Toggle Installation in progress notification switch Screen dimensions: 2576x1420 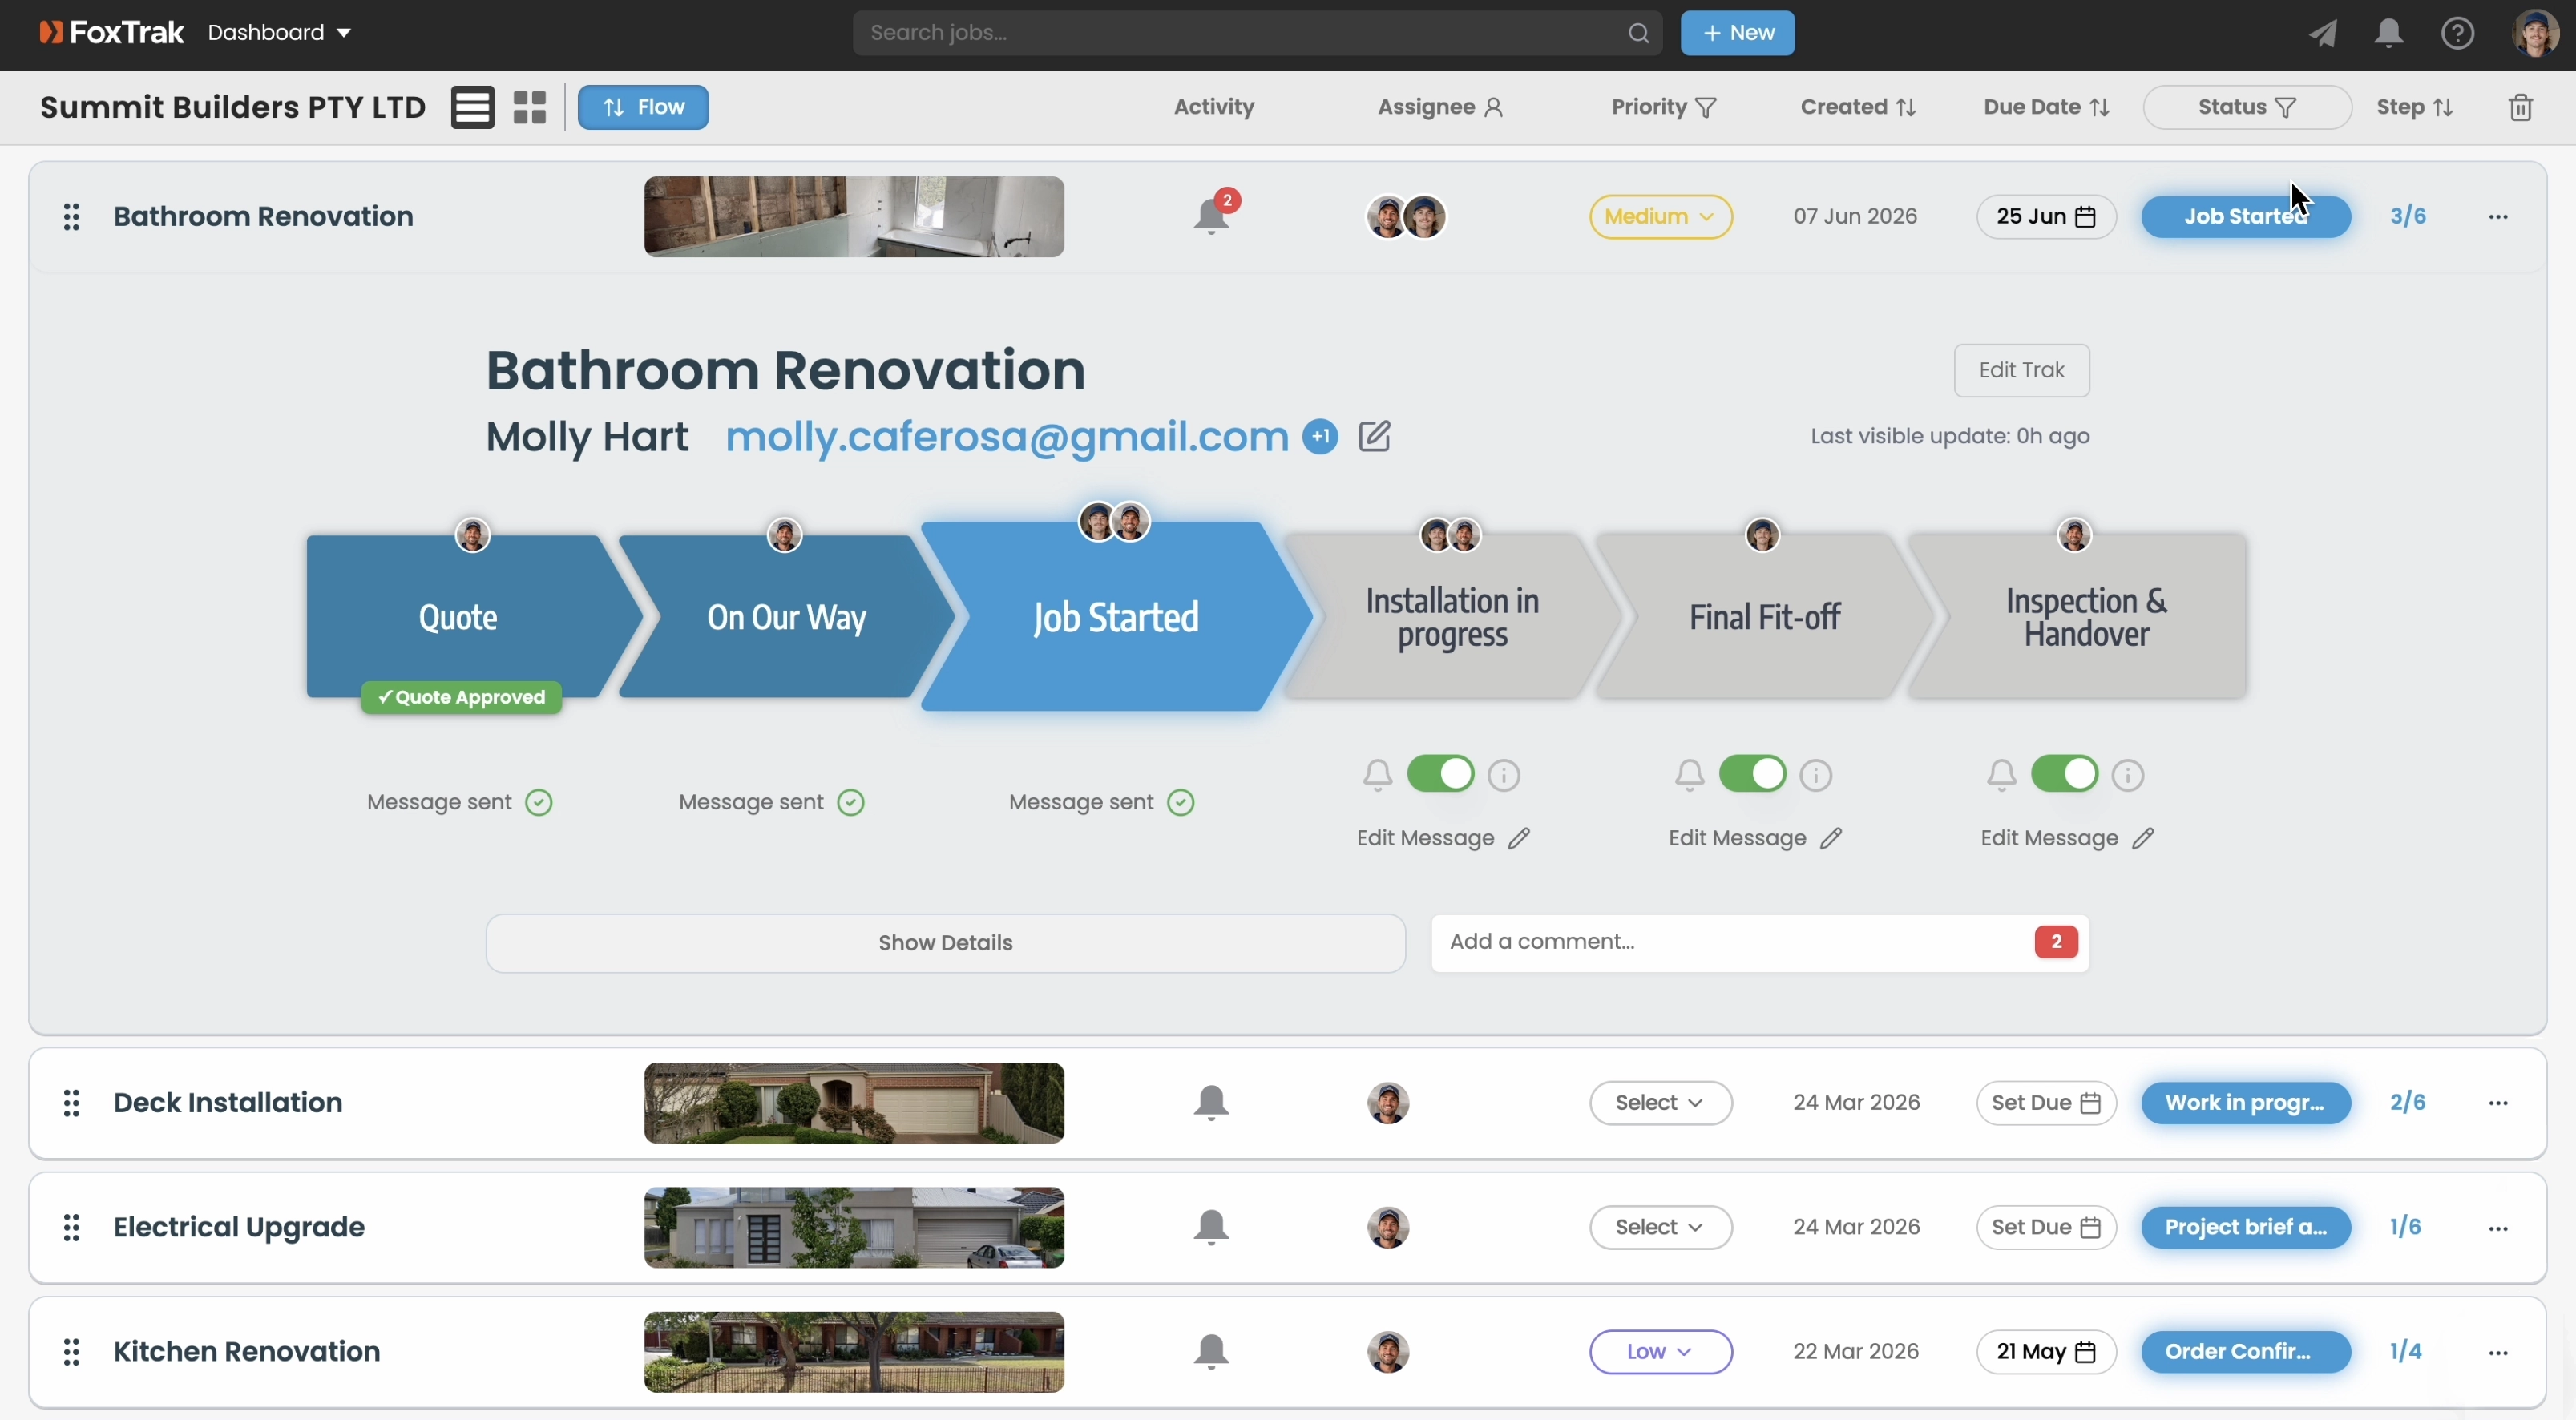click(x=1440, y=774)
